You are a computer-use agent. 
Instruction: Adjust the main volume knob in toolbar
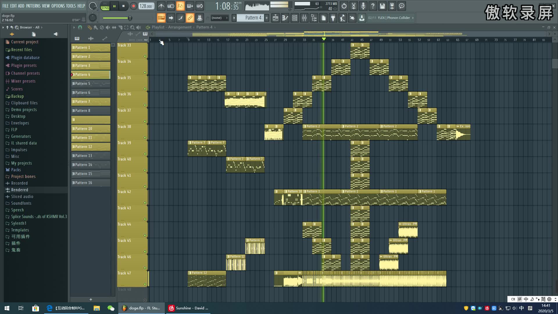tap(93, 6)
